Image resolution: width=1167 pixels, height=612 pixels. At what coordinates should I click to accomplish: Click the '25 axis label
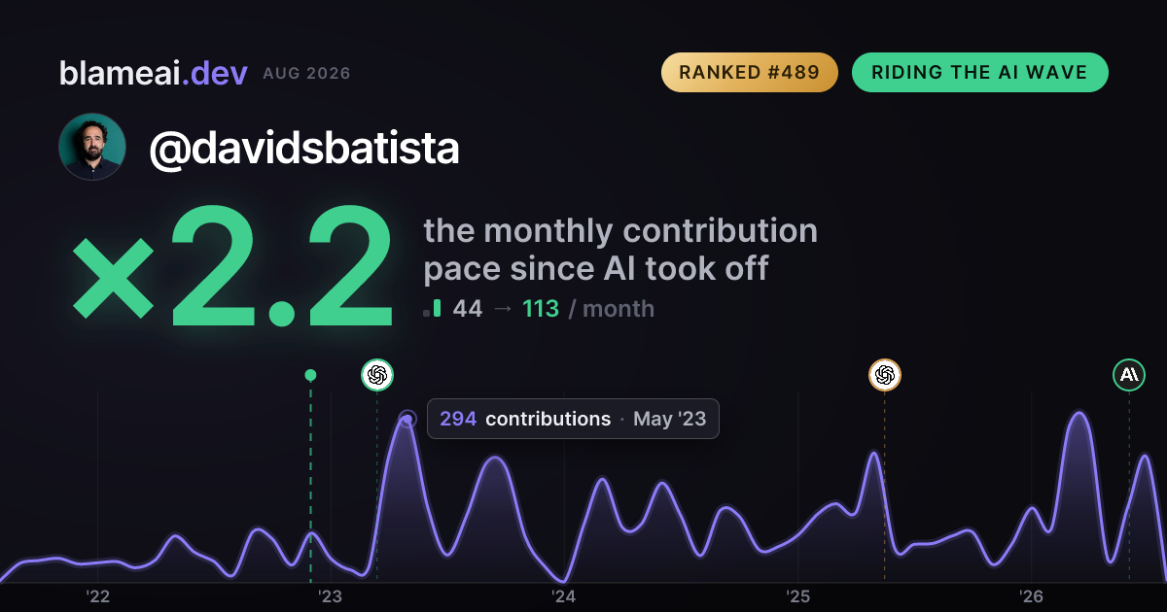pos(797,596)
